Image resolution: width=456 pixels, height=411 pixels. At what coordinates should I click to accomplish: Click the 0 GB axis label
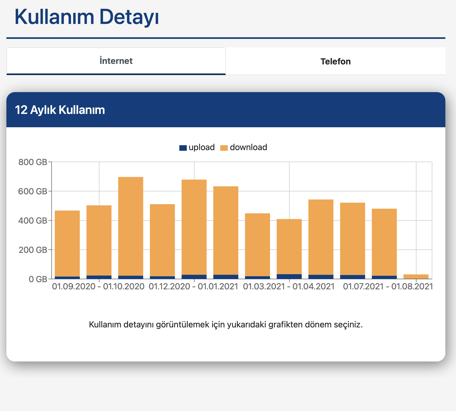coord(38,279)
